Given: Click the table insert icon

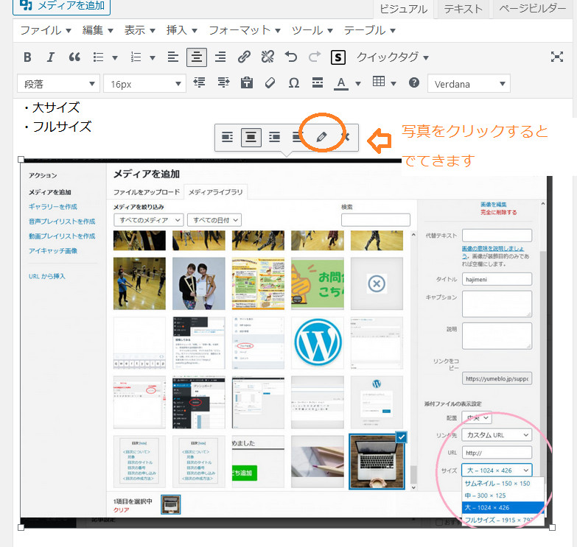Looking at the screenshot, I should (x=379, y=82).
